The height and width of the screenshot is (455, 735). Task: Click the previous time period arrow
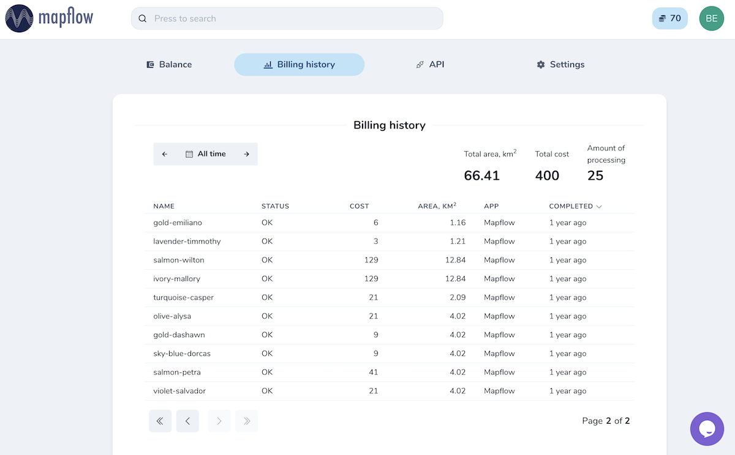[165, 154]
